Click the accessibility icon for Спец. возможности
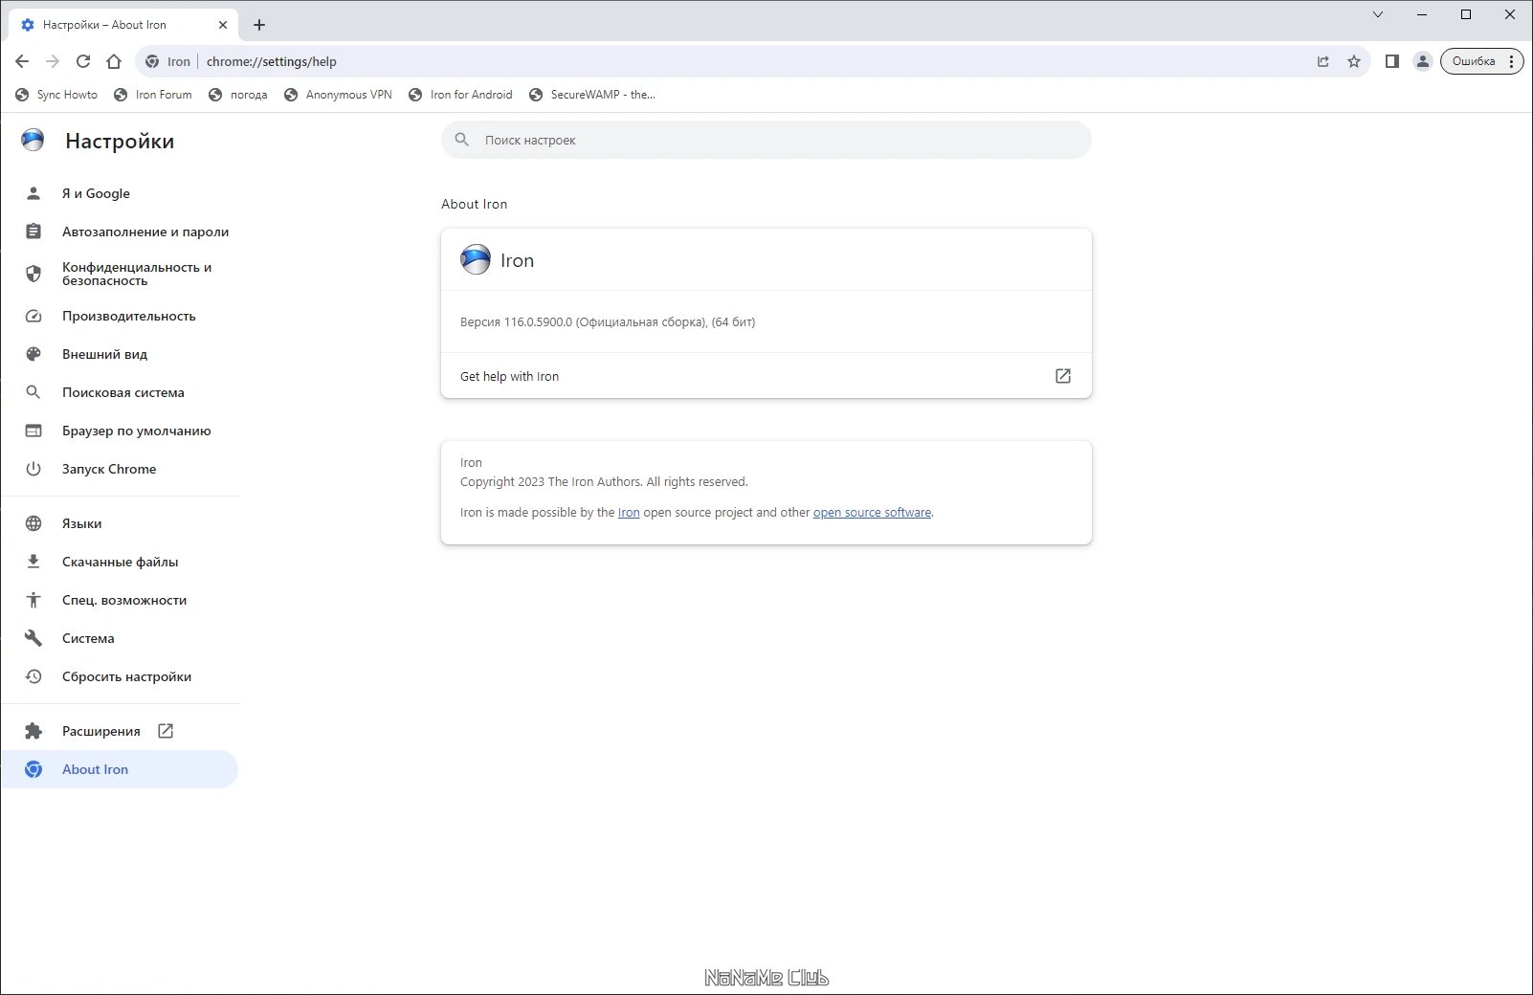Viewport: 1533px width, 995px height. [x=33, y=600]
